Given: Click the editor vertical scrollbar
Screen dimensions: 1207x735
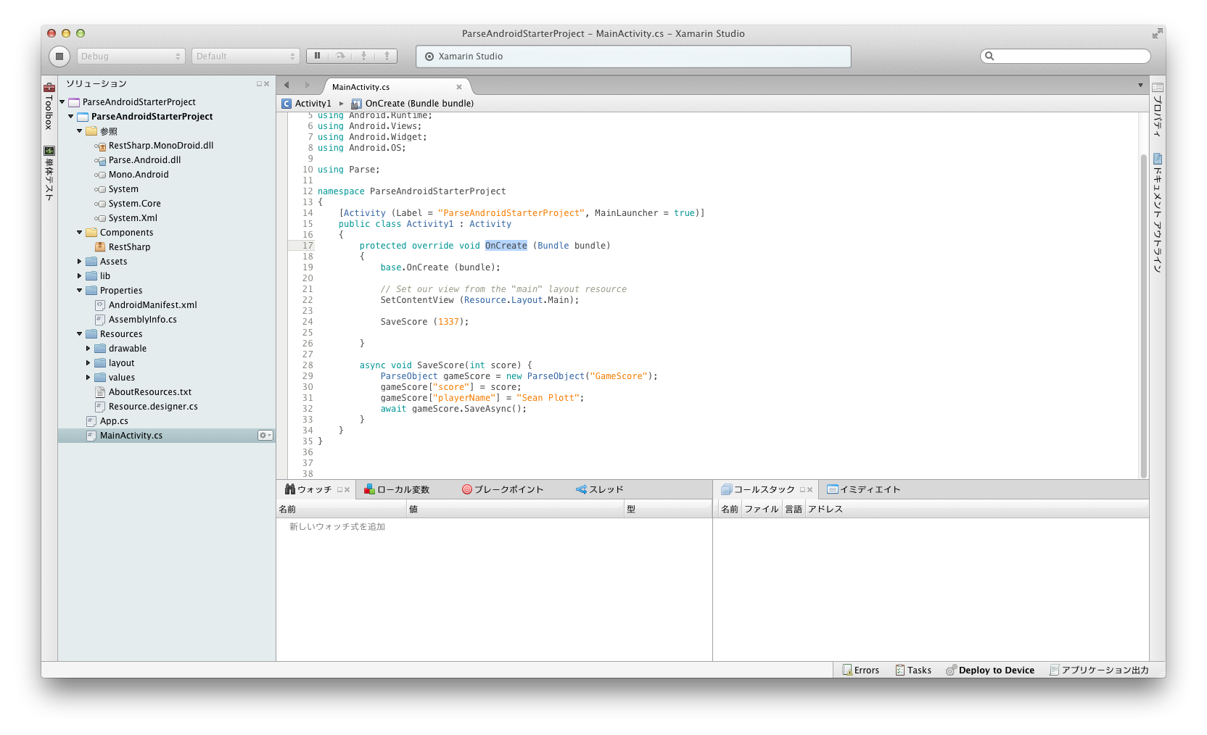Looking at the screenshot, I should tap(1144, 315).
